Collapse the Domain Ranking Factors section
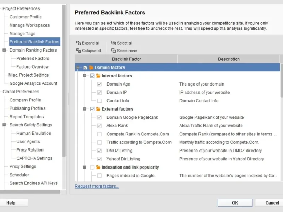Viewport: 283px width, 212px height. point(4,50)
